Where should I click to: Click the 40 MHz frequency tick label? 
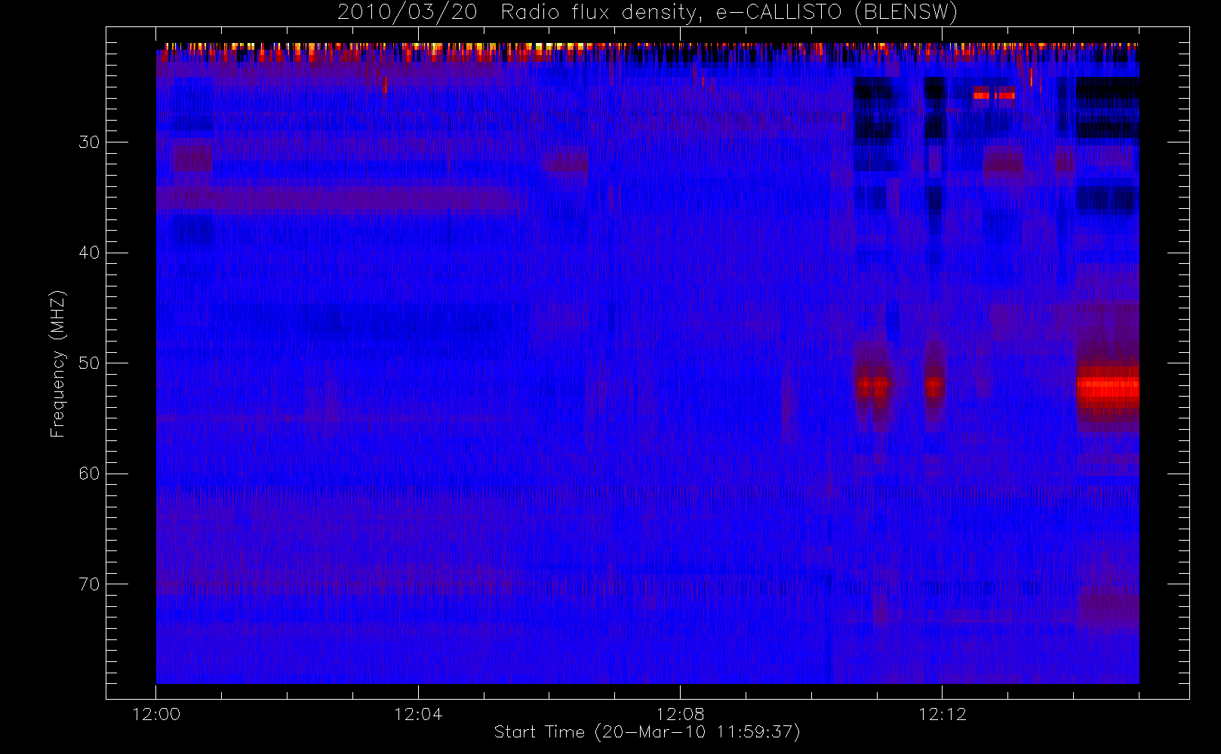89,253
